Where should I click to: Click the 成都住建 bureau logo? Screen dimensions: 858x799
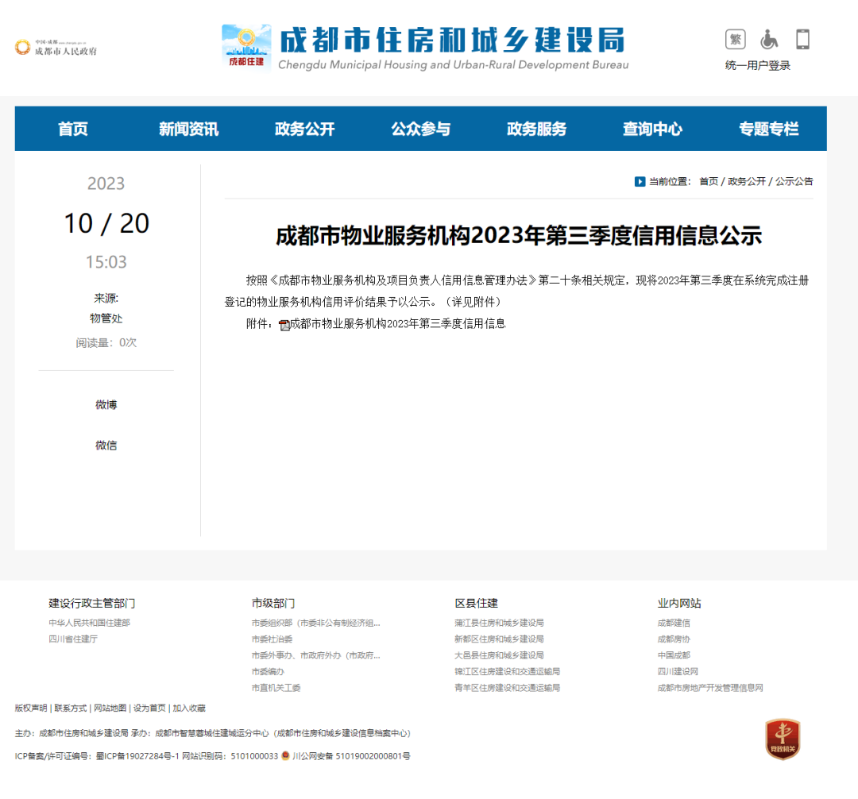[x=246, y=48]
